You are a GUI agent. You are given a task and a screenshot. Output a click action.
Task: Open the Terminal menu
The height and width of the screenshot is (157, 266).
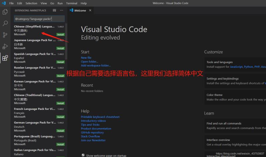(x=71, y=3)
